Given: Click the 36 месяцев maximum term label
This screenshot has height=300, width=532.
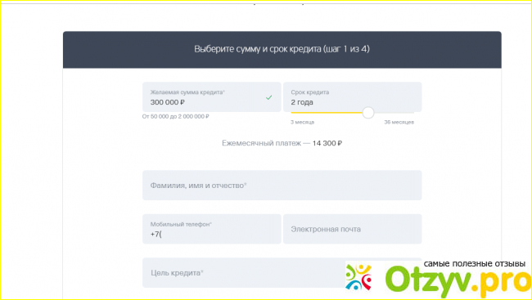Looking at the screenshot, I should tap(399, 122).
